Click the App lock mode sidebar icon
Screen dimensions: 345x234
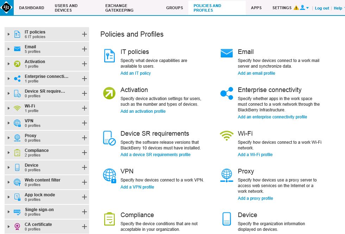(17, 197)
